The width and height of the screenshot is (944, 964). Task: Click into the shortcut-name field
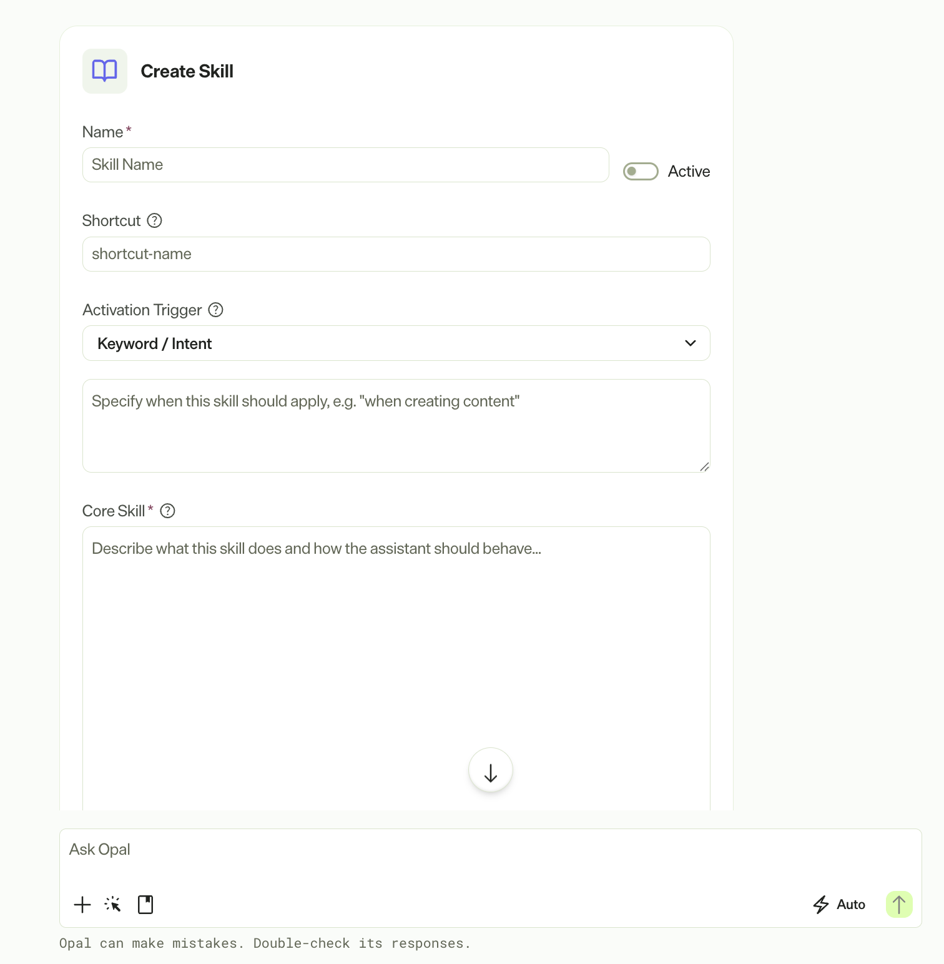coord(396,254)
